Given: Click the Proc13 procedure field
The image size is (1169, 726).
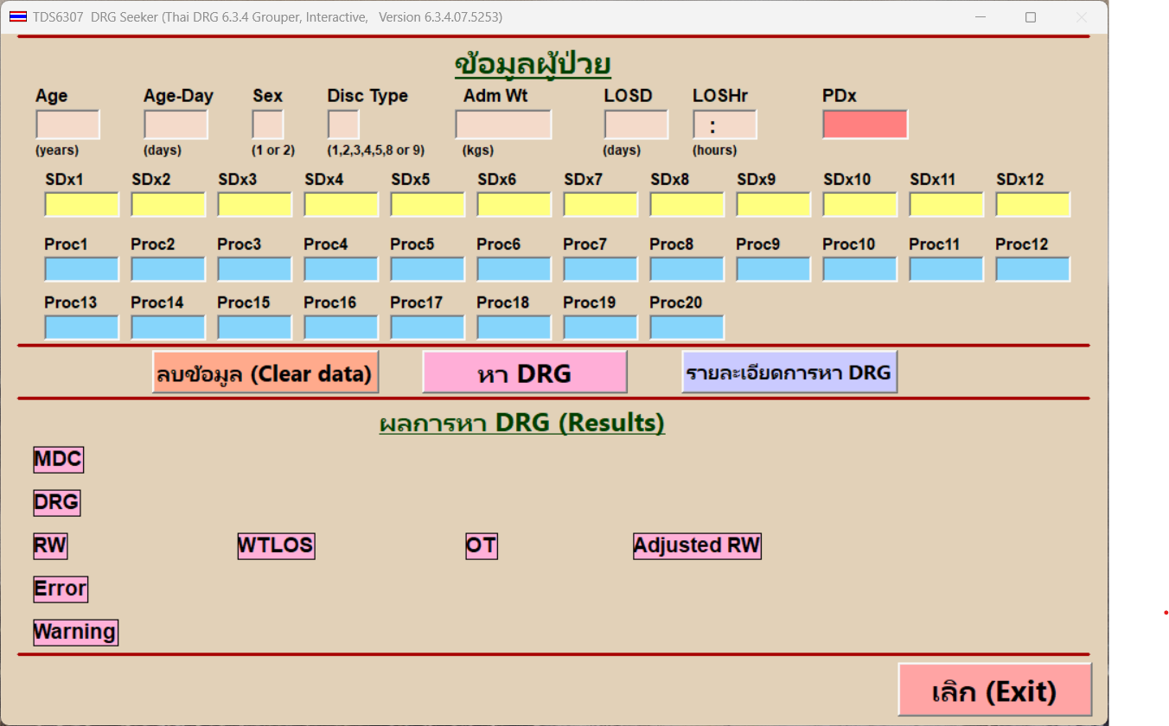Looking at the screenshot, I should pyautogui.click(x=81, y=328).
